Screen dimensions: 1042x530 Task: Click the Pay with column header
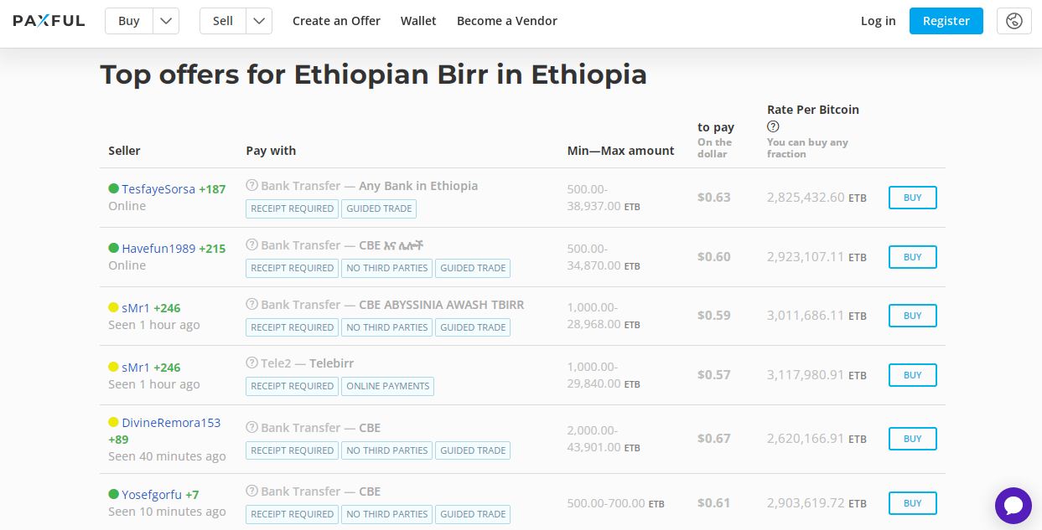pyautogui.click(x=271, y=151)
